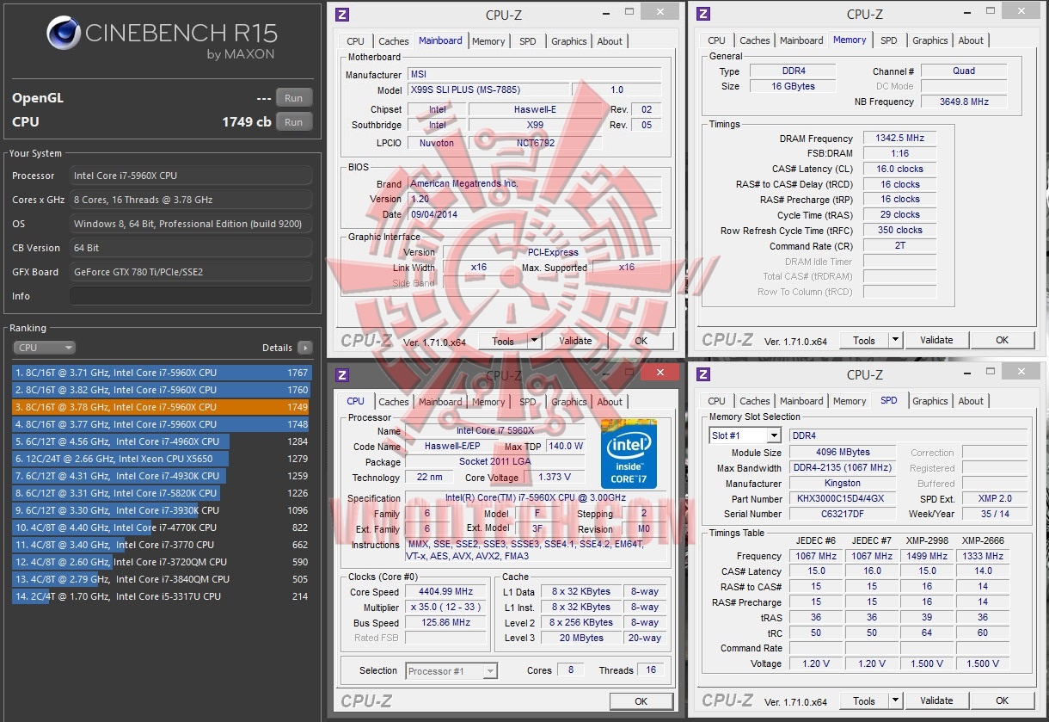The image size is (1049, 722).
Task: Click OK in Mainboard CPU-Z window
Action: [x=641, y=341]
